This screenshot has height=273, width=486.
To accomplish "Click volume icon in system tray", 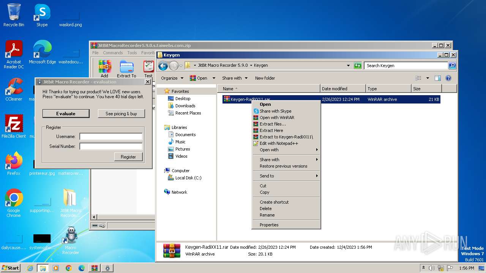I will 432,268.
